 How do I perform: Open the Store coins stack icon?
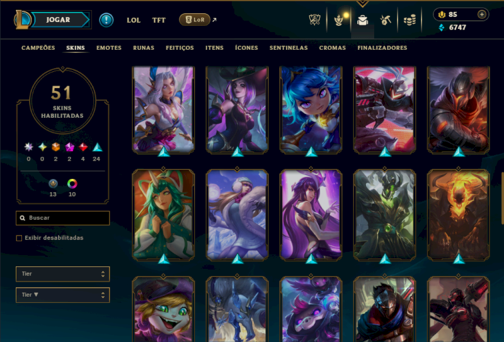click(409, 20)
